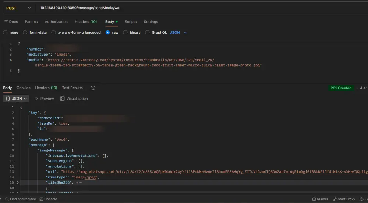The image size is (368, 203).
Task: Click the "fromMe": true line
Action: tap(53, 123)
